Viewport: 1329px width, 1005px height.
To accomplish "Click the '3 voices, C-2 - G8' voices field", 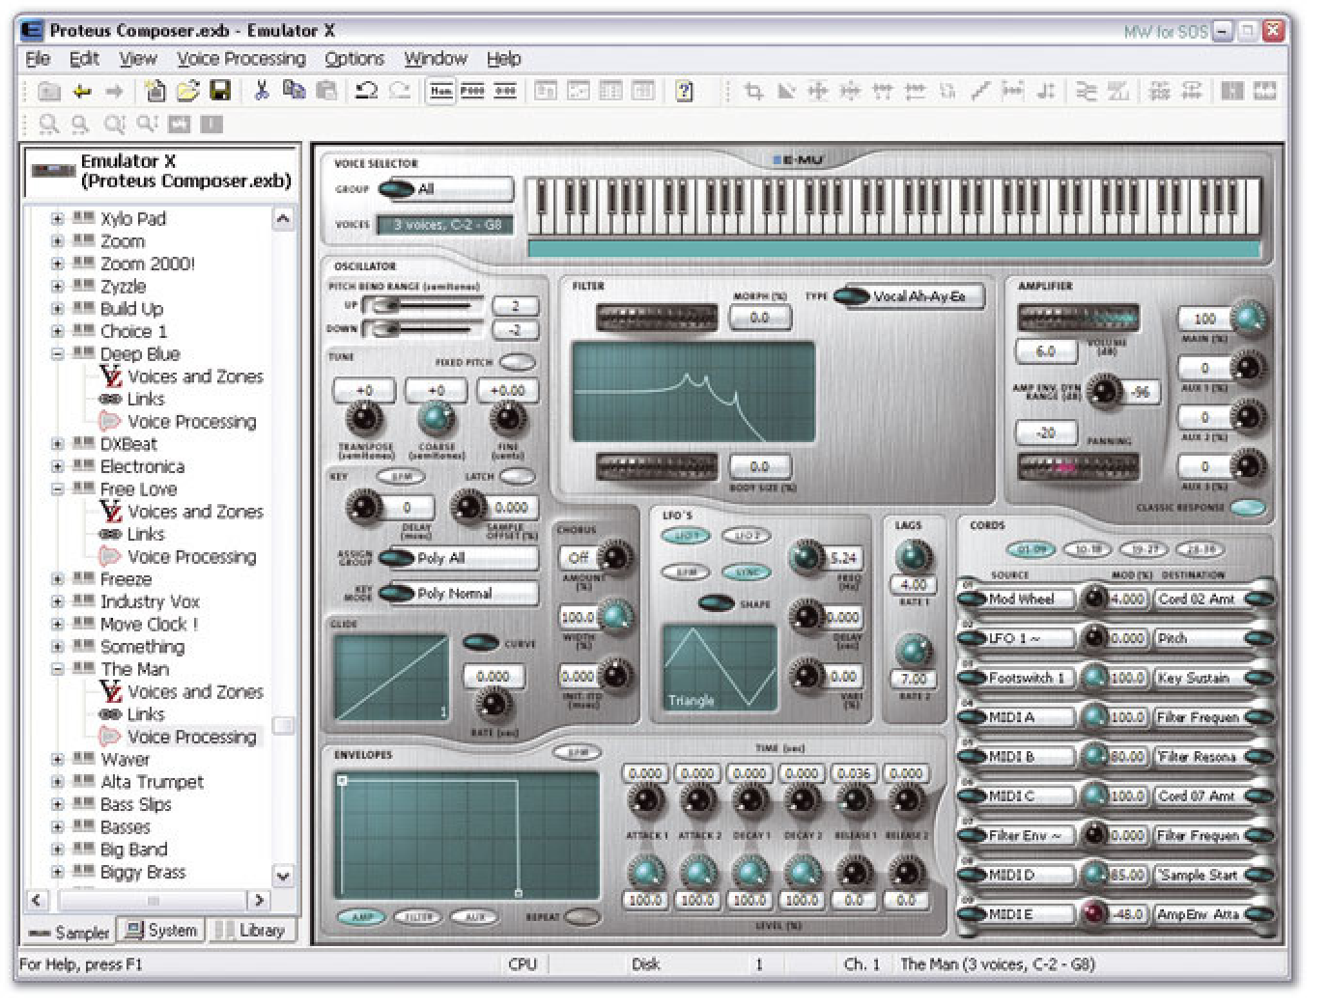I will coord(445,225).
